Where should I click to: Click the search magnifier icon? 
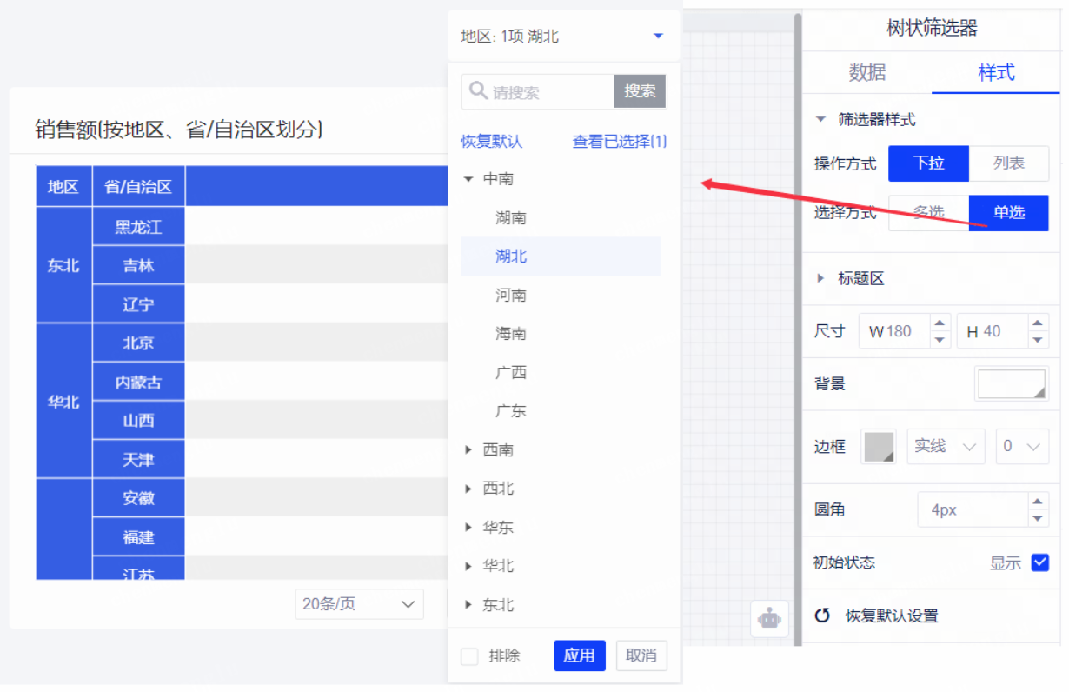pyautogui.click(x=478, y=91)
